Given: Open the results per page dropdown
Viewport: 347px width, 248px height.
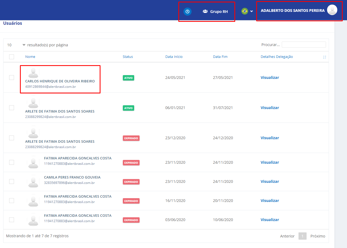Looking at the screenshot, I should 16,45.
